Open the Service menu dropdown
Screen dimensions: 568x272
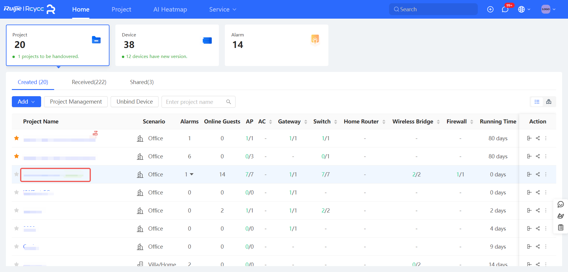tap(222, 9)
